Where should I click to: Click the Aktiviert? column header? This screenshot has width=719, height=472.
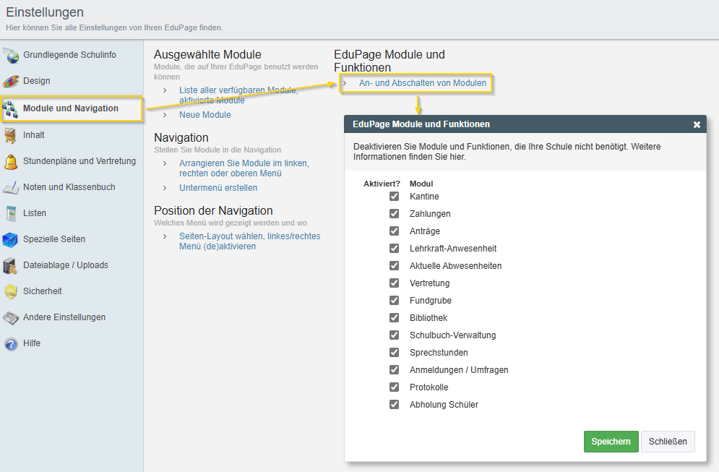tap(382, 184)
